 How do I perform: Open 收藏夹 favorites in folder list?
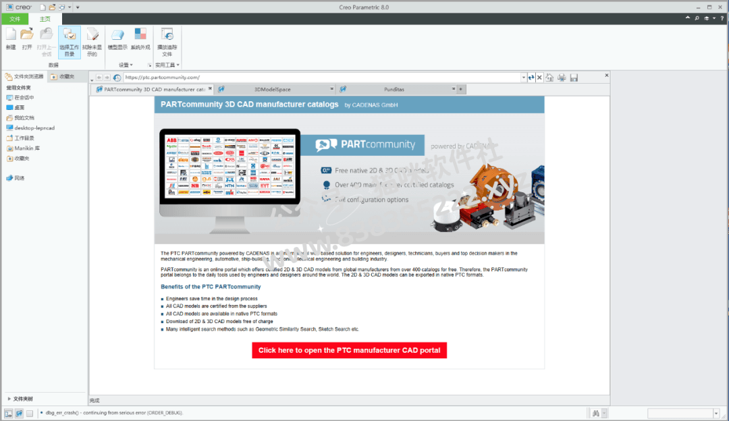18,159
